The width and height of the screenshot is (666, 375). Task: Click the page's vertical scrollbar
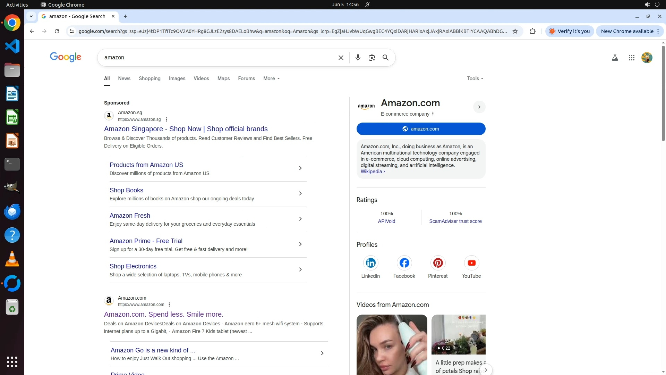663,94
